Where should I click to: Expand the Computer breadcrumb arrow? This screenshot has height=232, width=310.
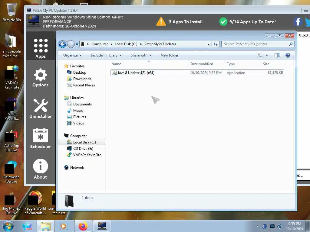coord(111,44)
